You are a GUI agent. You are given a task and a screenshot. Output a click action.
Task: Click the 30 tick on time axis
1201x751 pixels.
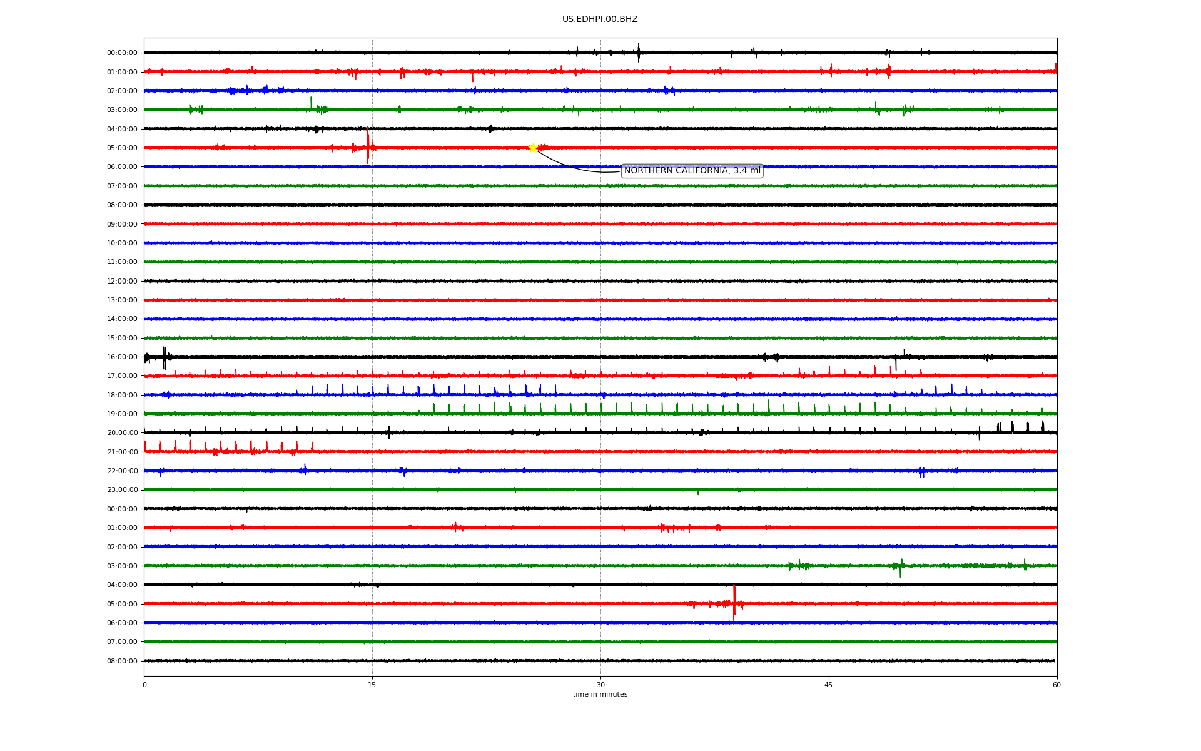600,685
